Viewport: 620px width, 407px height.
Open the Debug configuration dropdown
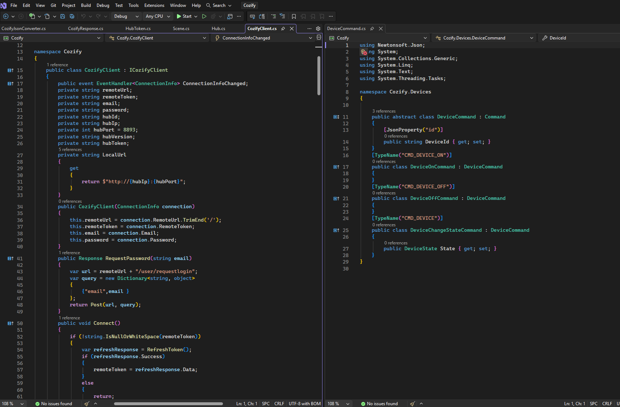click(x=126, y=16)
